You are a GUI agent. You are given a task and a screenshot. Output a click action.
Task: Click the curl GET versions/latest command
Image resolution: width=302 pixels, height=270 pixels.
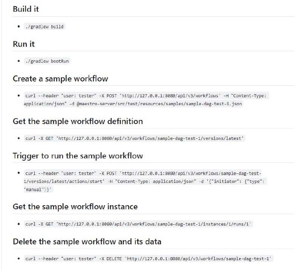[135, 138]
